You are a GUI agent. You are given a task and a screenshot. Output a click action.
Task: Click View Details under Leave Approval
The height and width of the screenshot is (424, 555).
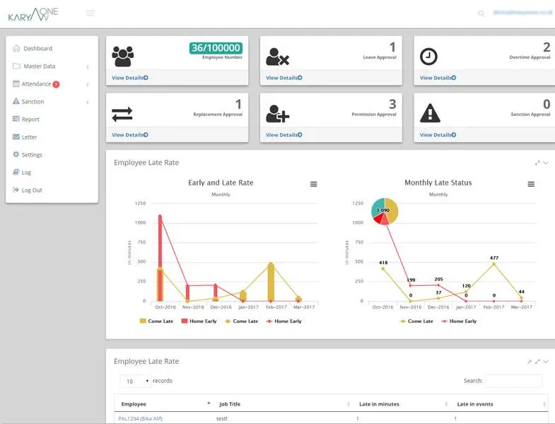coord(284,78)
